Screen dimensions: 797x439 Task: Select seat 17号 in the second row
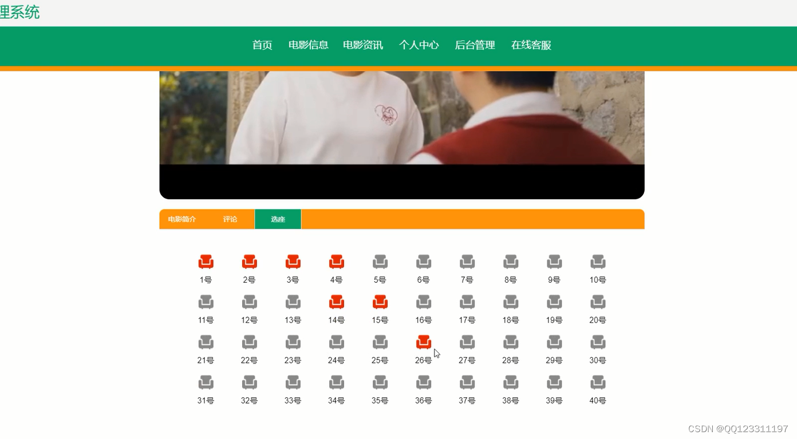467,302
